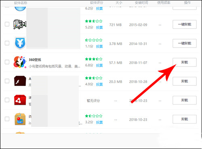Click 一键卸载 for the 3.78 MB program
The width and height of the screenshot is (202, 149).
185,43
